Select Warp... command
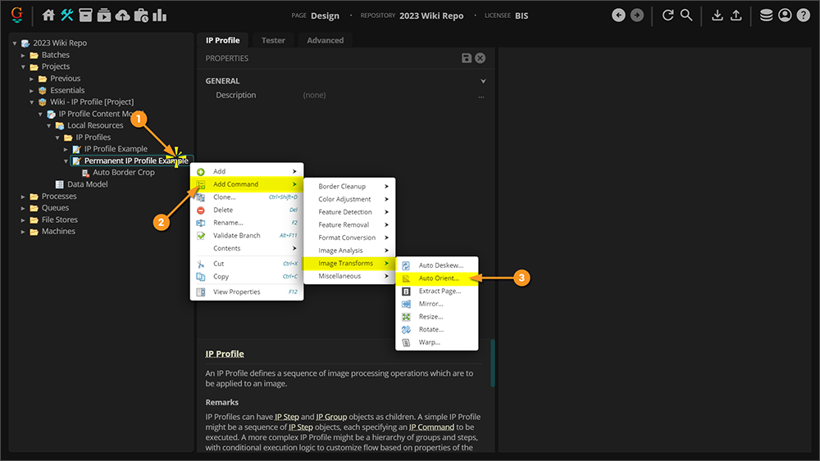Image resolution: width=820 pixels, height=461 pixels. [x=437, y=342]
